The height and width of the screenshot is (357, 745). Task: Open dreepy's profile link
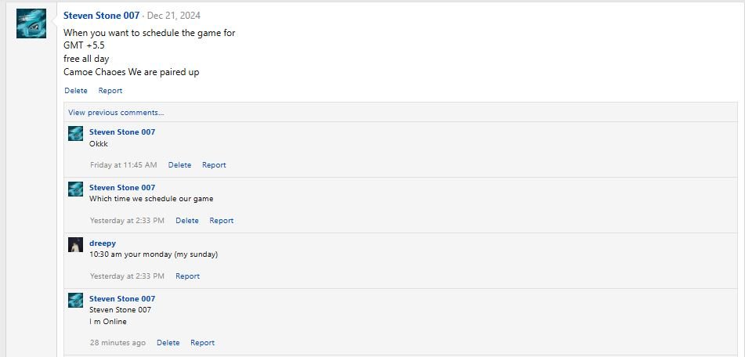coord(103,243)
